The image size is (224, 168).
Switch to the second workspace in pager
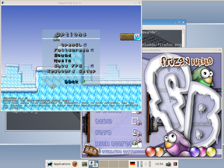[x=104, y=164]
